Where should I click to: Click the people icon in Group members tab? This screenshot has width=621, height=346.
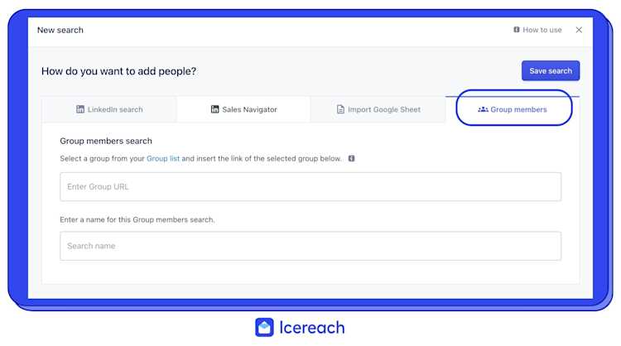click(483, 109)
